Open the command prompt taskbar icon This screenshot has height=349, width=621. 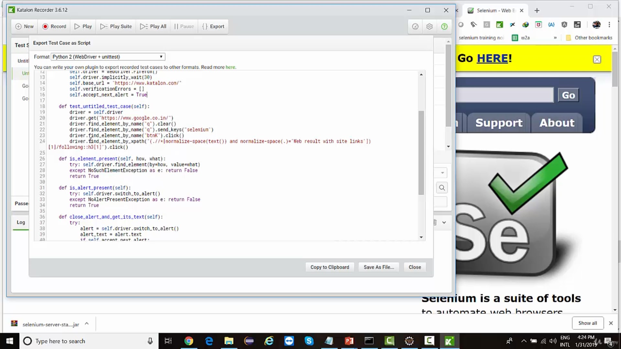point(369,341)
